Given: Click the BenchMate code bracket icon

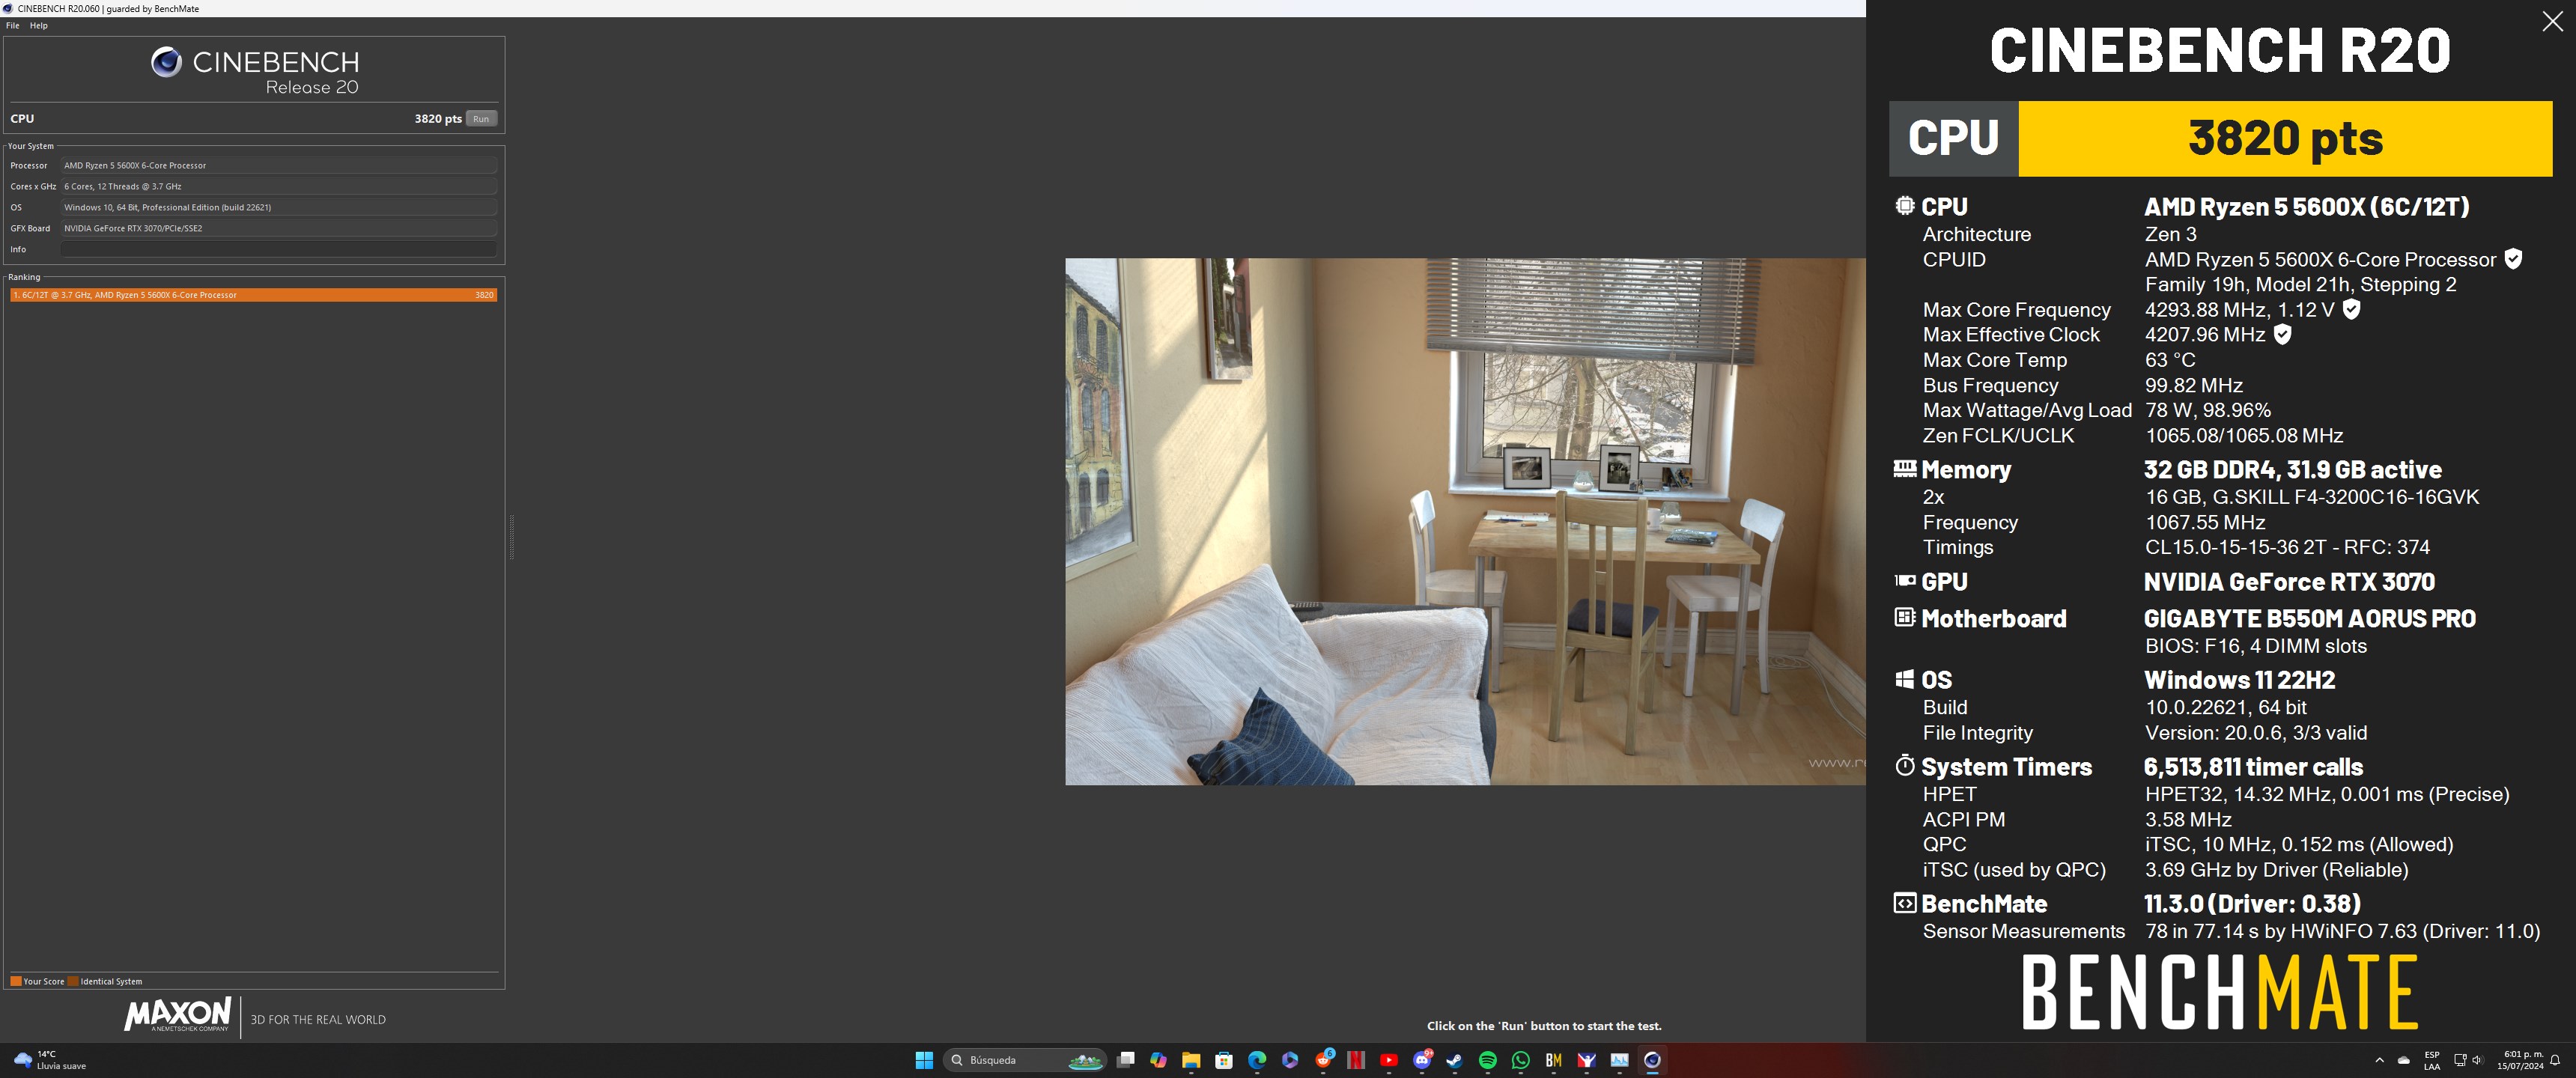Looking at the screenshot, I should pos(1905,903).
